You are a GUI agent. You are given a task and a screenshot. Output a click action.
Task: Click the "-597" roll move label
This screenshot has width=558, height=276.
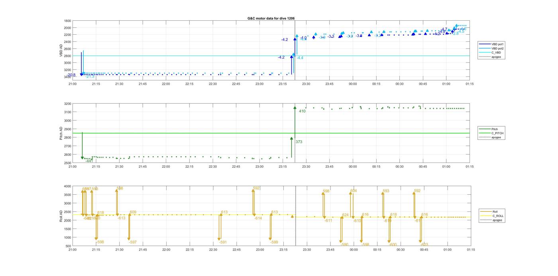[x=133, y=242]
